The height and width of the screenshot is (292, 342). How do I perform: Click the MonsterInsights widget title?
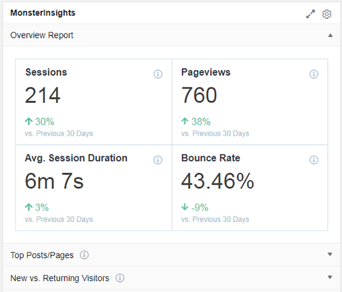43,13
